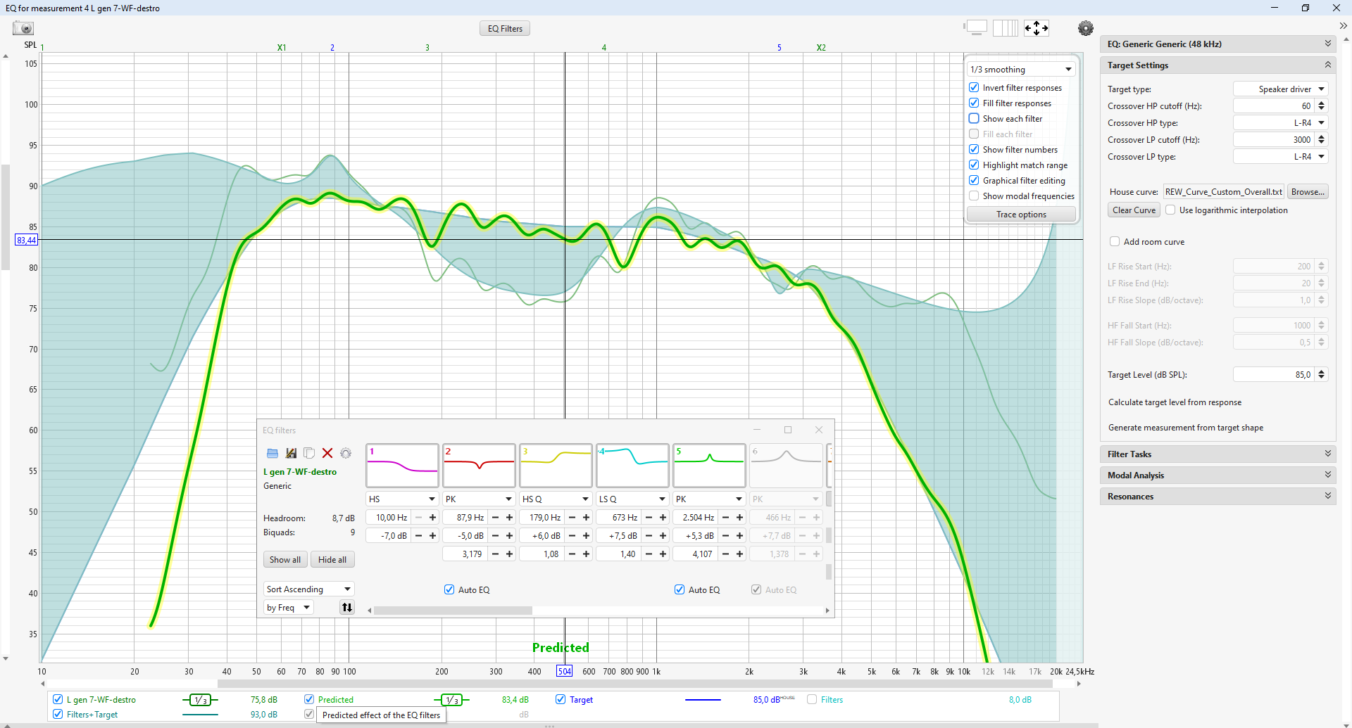Screen dimensions: 1352x728
Task: Open the graph settings gear icon
Action: 1085,28
